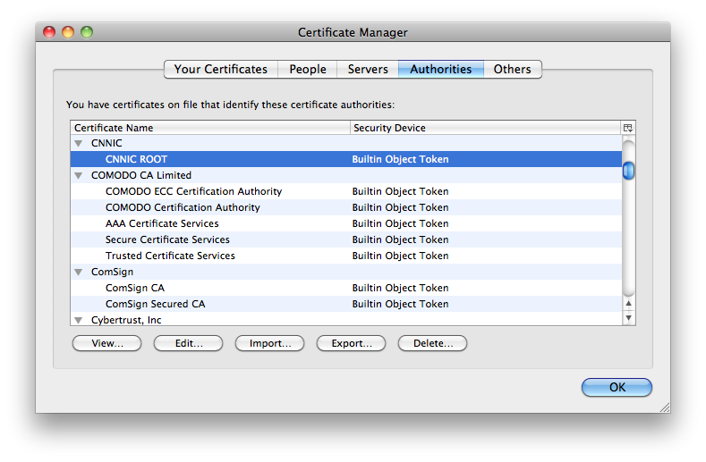Collapse the ComSign group

78,272
